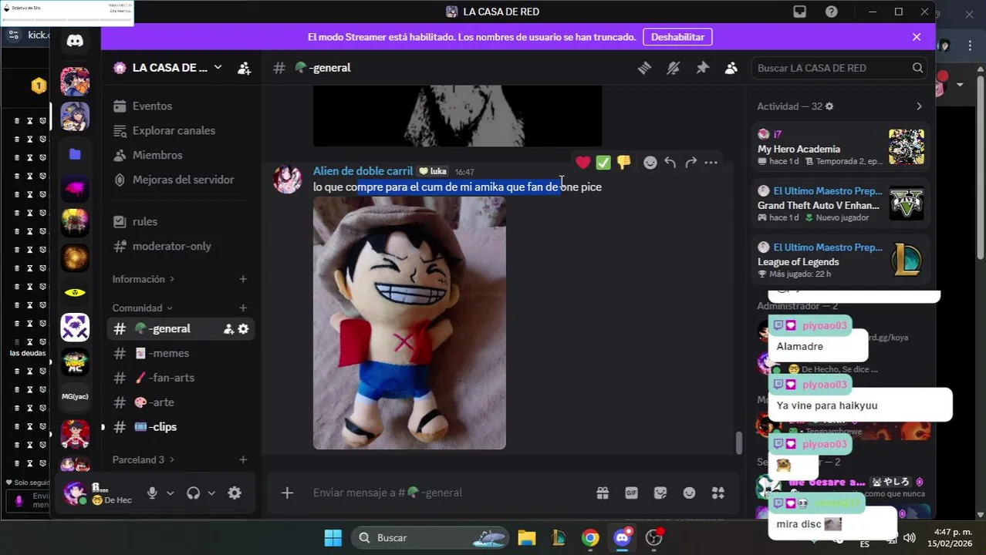This screenshot has width=986, height=555.
Task: Toggle the member list icon
Action: click(731, 68)
